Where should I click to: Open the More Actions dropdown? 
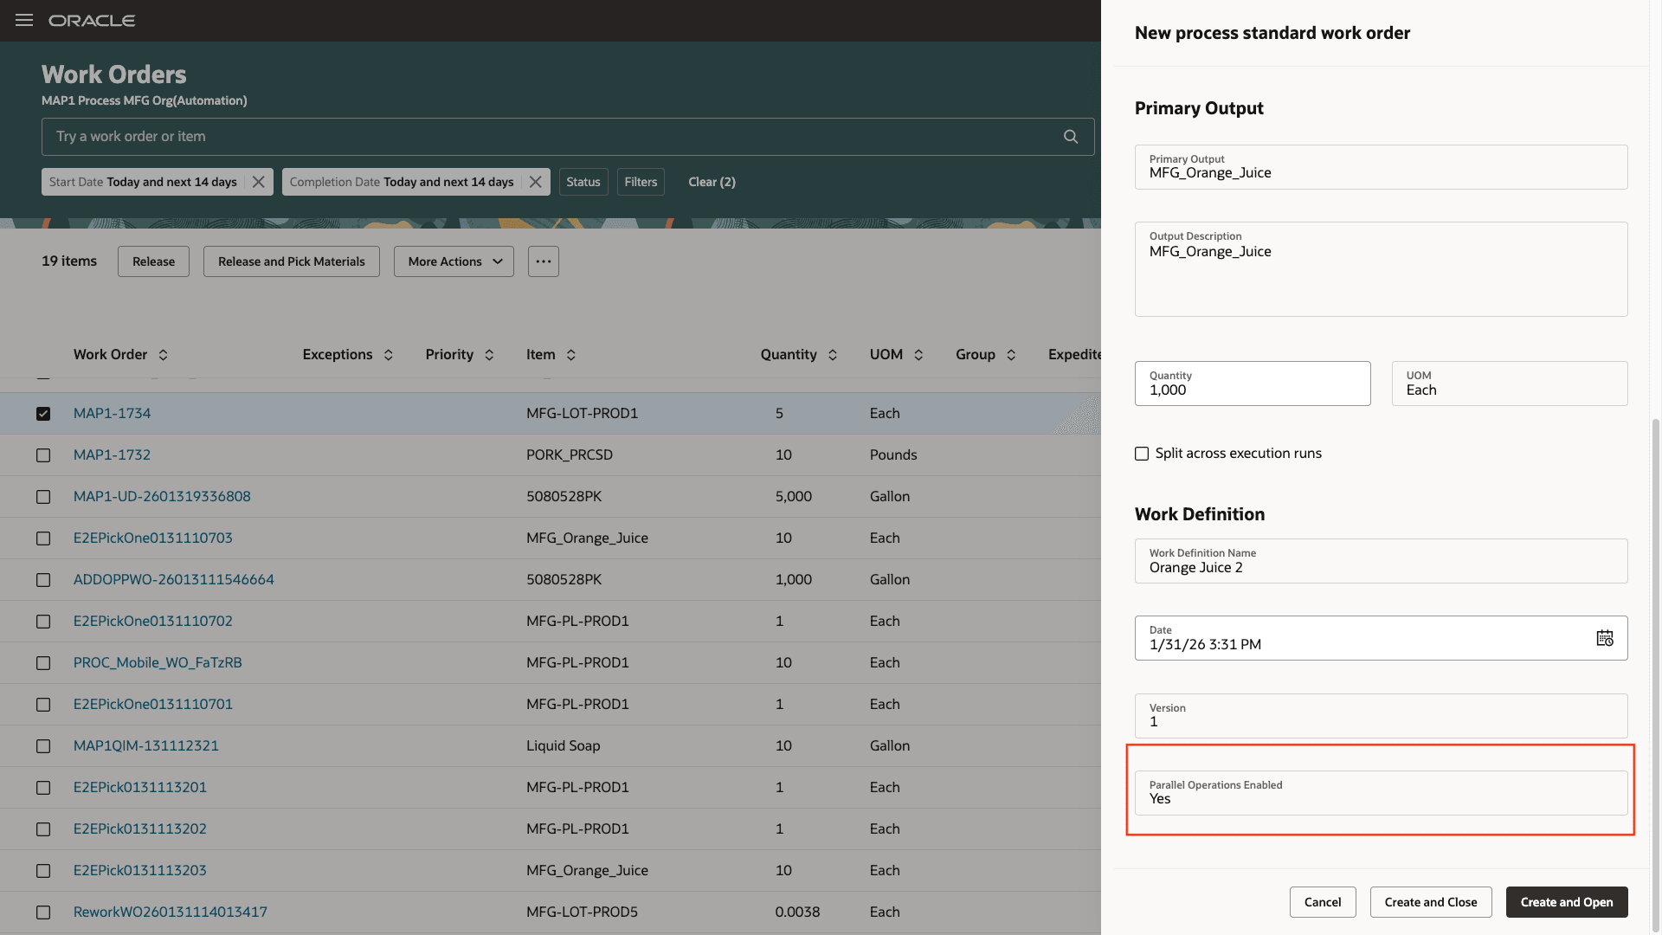coord(453,261)
